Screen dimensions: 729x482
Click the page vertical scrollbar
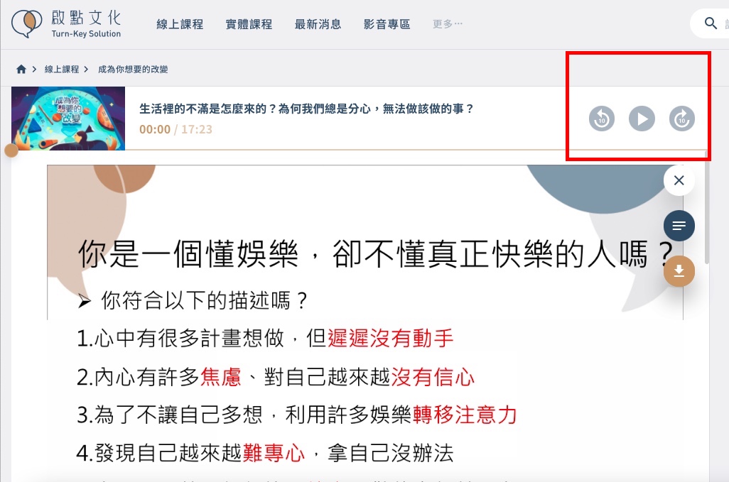click(707, 207)
